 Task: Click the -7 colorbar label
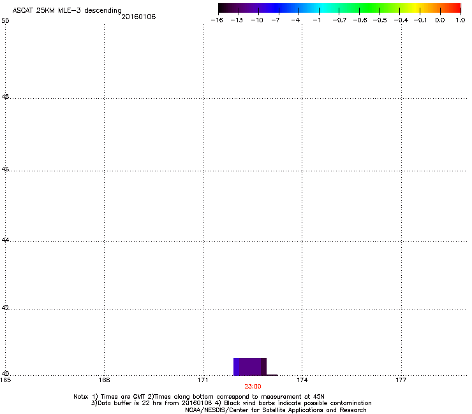(x=275, y=20)
